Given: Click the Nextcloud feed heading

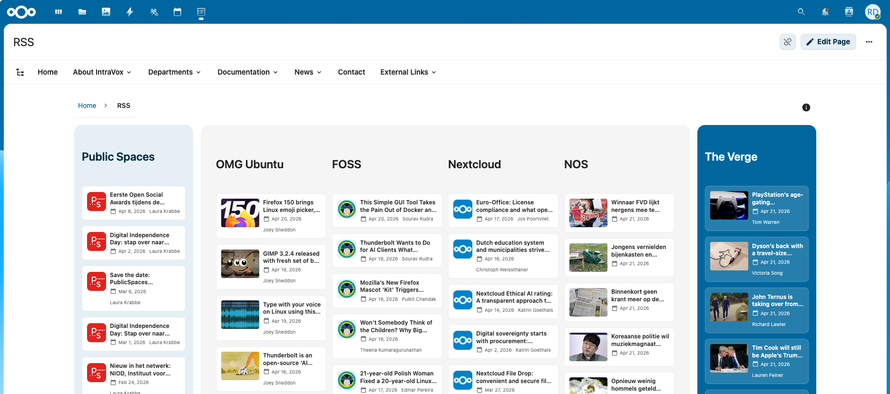Looking at the screenshot, I should point(474,164).
